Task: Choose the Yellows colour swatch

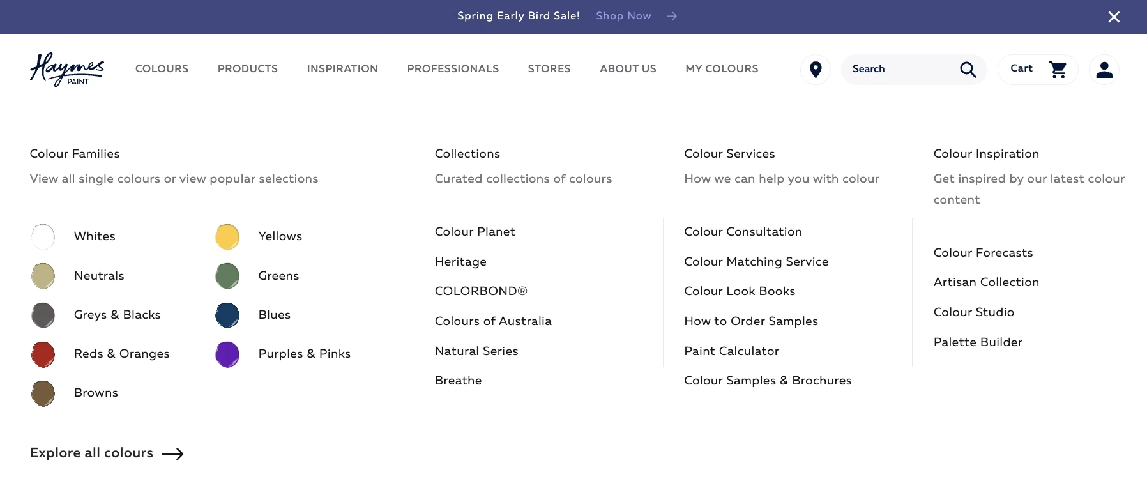Action: (227, 237)
